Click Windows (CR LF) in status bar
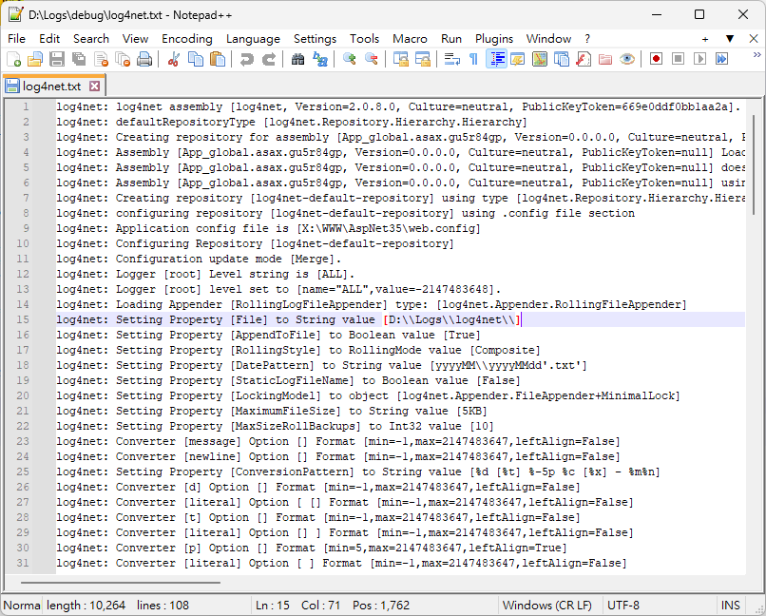The width and height of the screenshot is (766, 616). pos(546,606)
